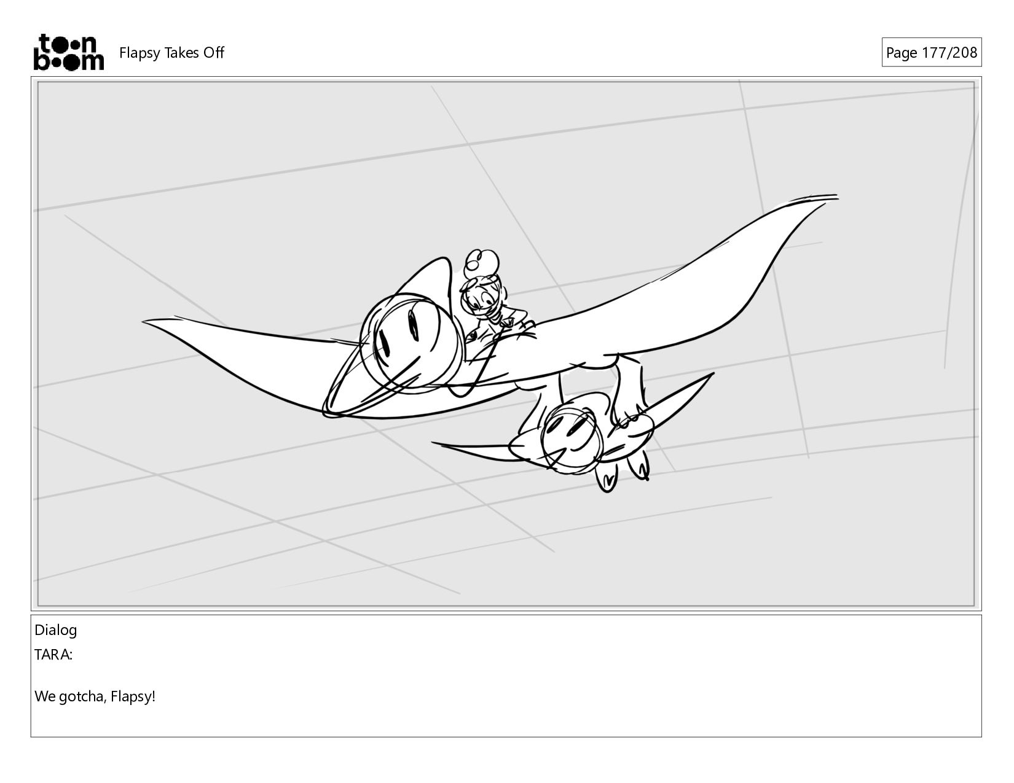
Task: Click the 'Dialog' label
Action: click(x=56, y=630)
